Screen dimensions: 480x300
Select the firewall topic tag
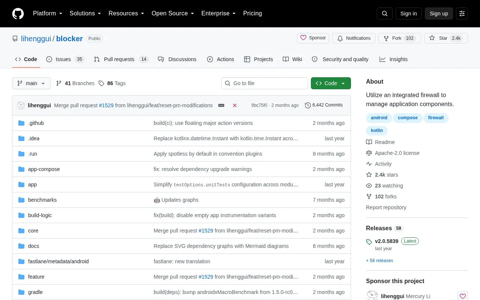point(436,118)
